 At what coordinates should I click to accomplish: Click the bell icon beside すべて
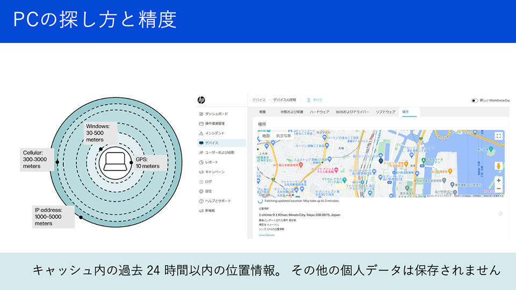[309, 100]
